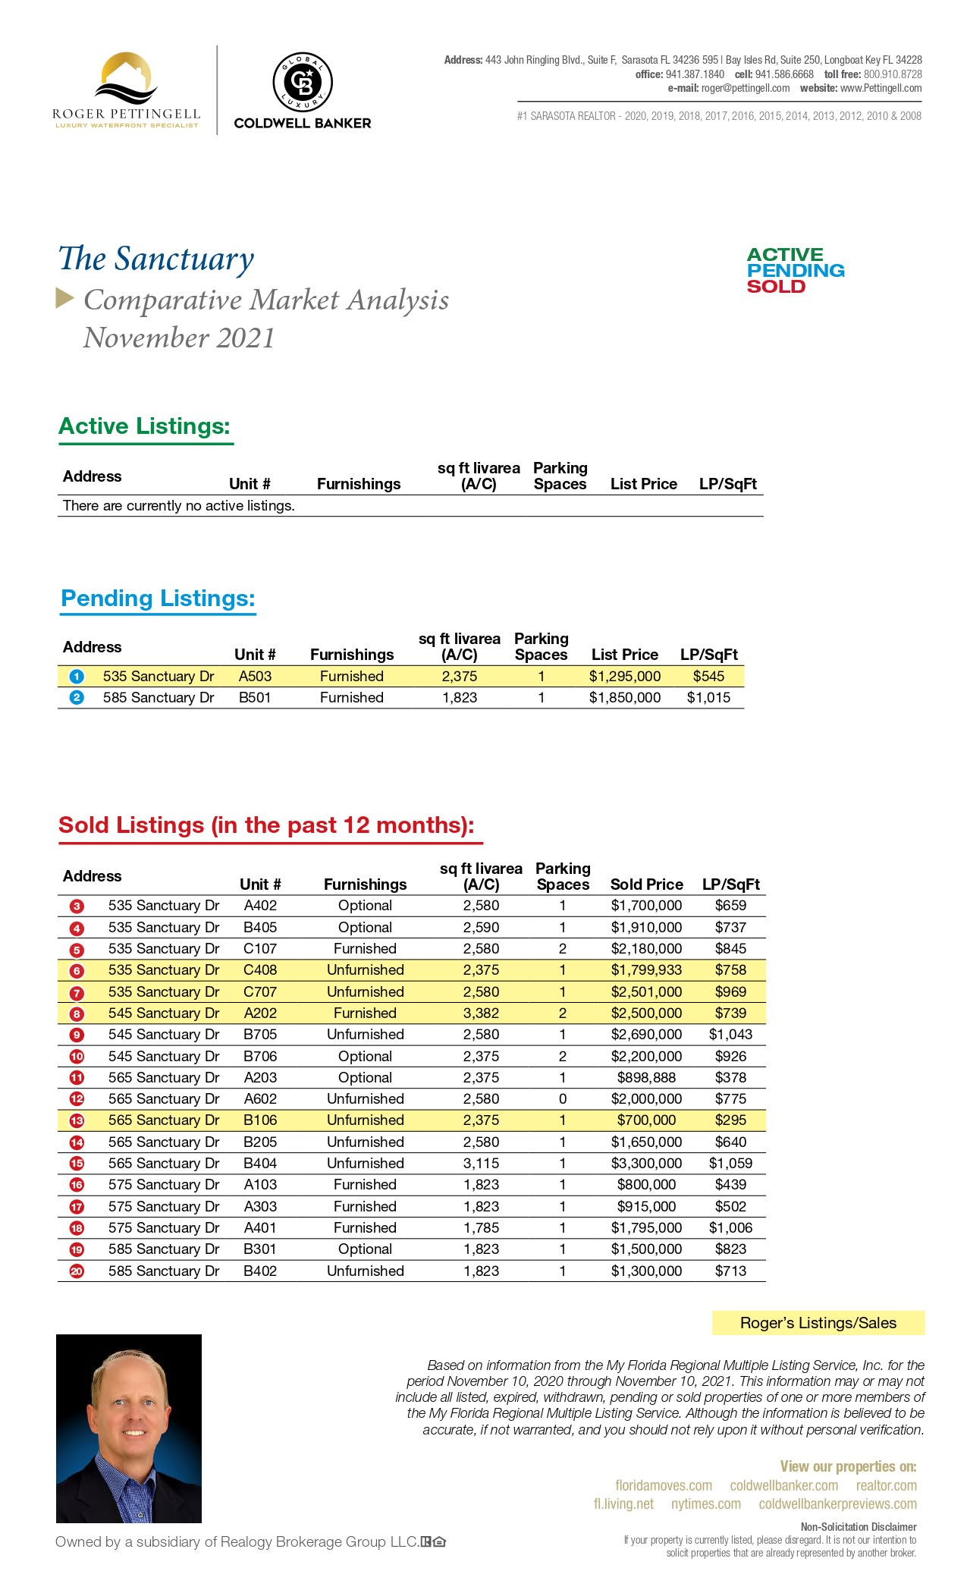This screenshot has width=967, height=1593.
Task: Click the red number 8 marker for A202
Action: (77, 1014)
